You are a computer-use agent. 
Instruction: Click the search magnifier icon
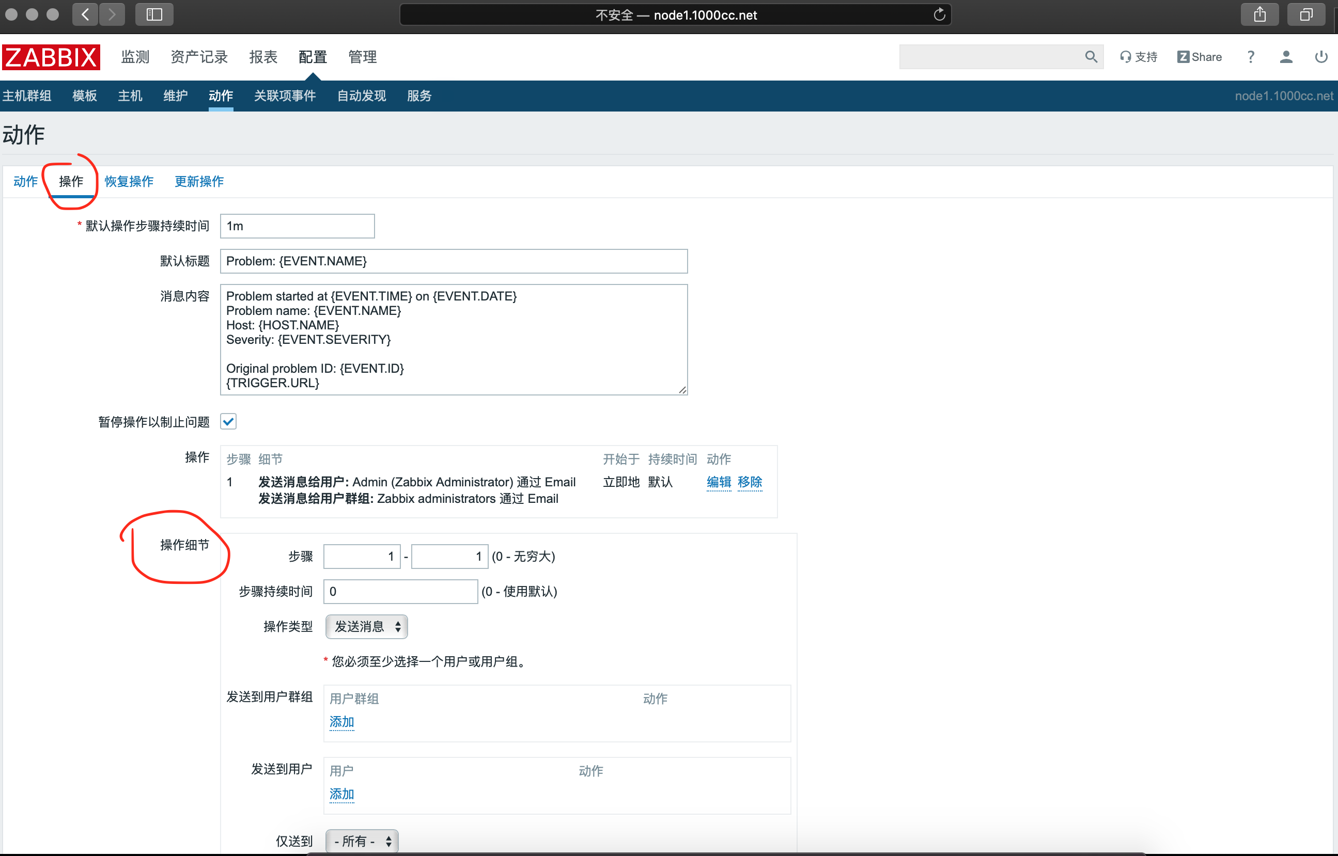coord(1091,57)
